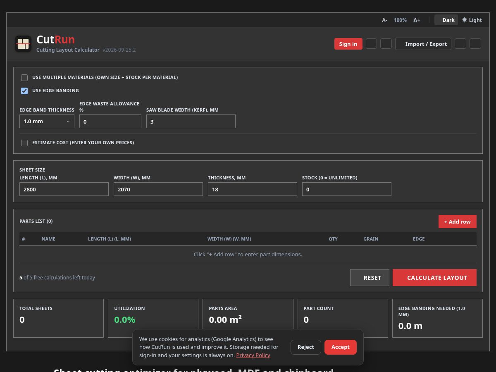Click the Parts Area 0.00 m² value
The image size is (496, 372).
point(225,320)
